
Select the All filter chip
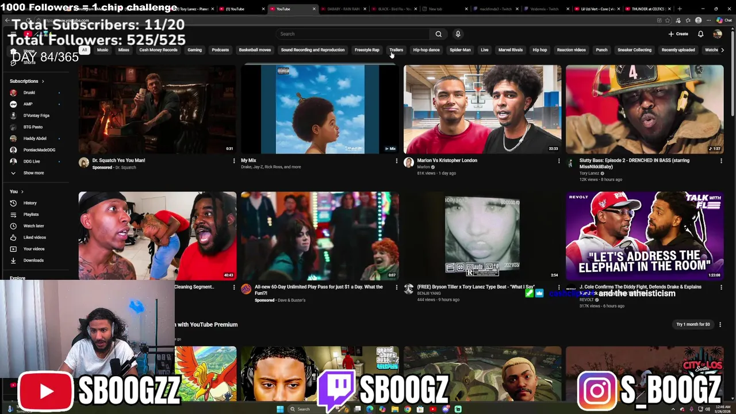point(84,50)
